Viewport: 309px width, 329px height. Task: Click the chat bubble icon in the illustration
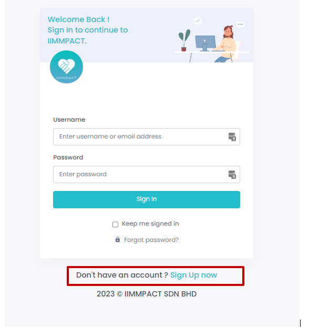240,25
